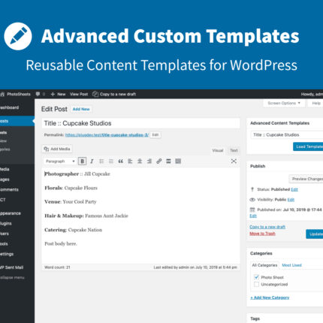Insert a numbered list

pos(111,161)
